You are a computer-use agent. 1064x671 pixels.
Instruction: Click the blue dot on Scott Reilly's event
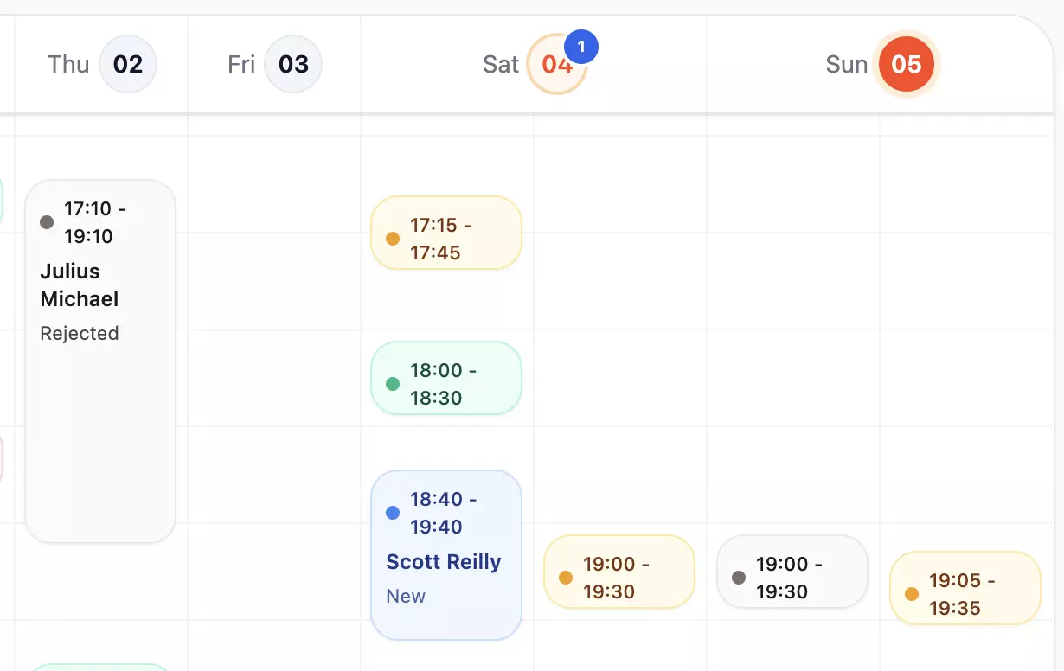click(x=392, y=513)
